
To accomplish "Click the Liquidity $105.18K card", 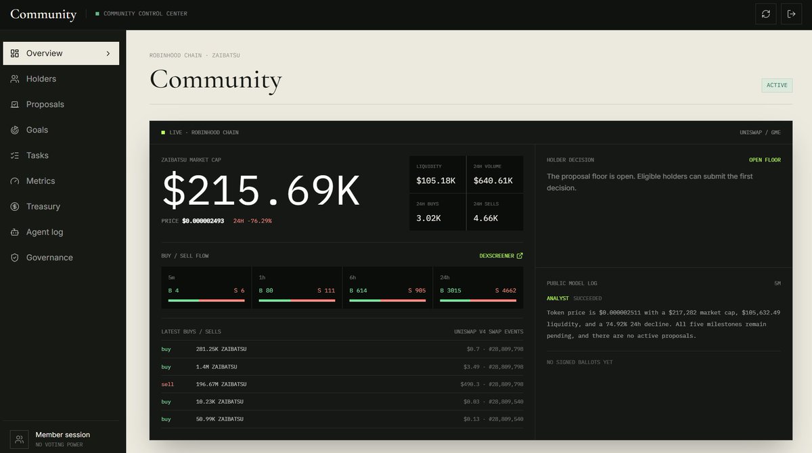I will pos(437,174).
